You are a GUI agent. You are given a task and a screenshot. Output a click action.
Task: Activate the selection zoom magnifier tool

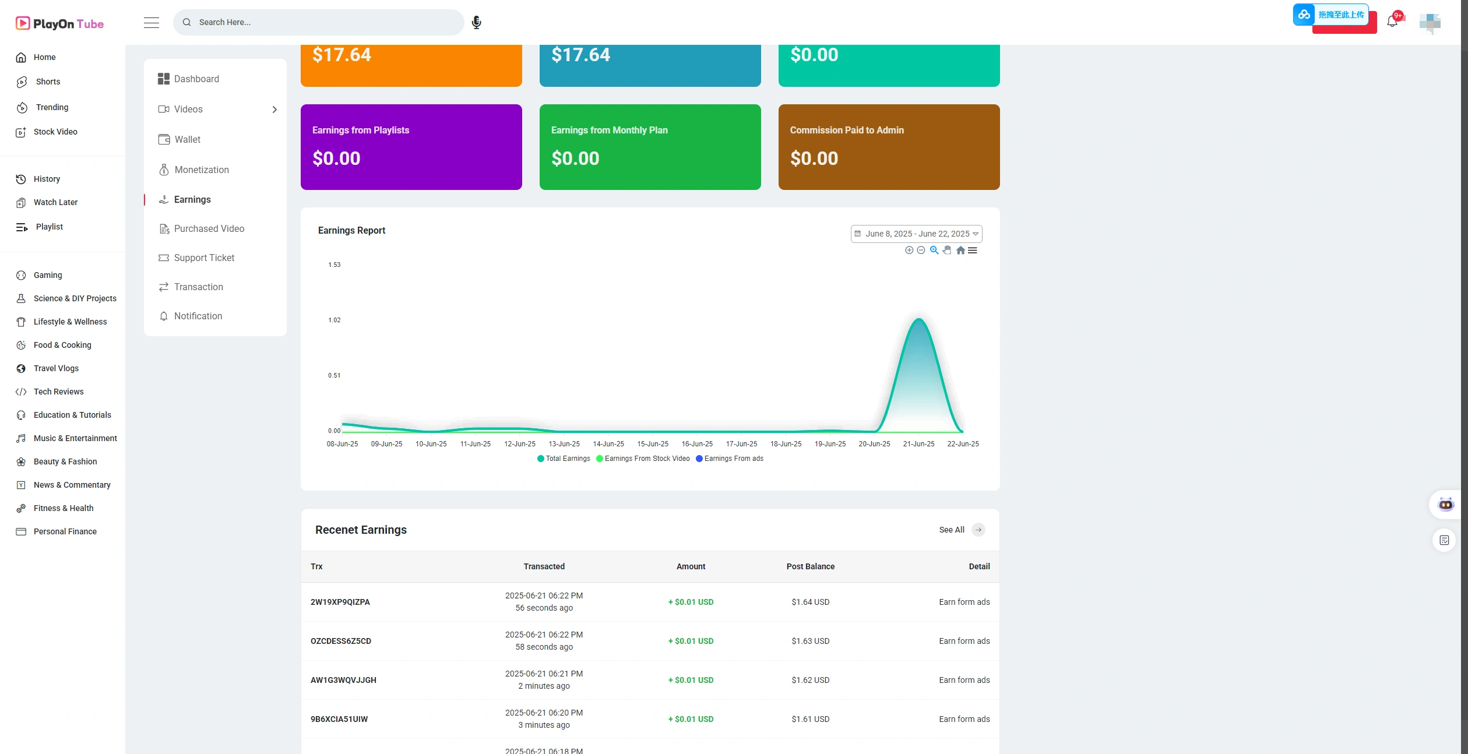pos(934,250)
